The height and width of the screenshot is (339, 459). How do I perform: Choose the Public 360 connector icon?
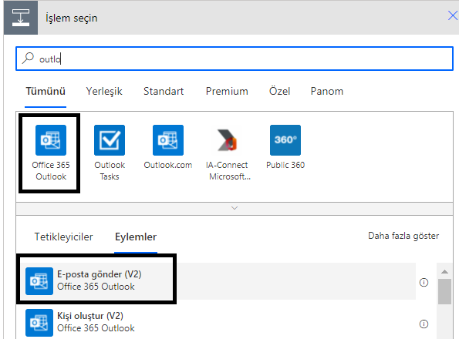pyautogui.click(x=285, y=140)
